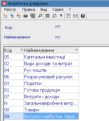The image size is (109, 121).
Task: Open the Реєстр menu
Action: pos(10,10)
